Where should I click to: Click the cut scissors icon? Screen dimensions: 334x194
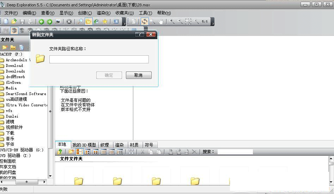[x=142, y=152]
